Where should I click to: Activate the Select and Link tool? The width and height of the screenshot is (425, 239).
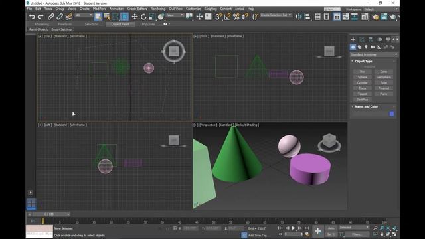tap(50, 17)
